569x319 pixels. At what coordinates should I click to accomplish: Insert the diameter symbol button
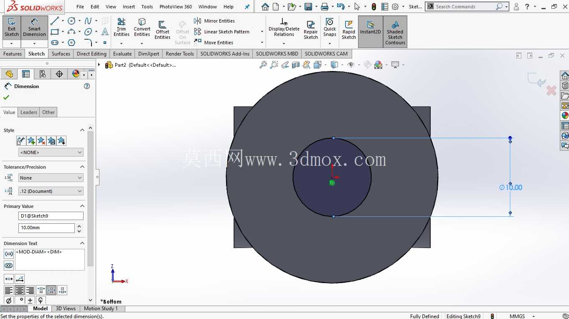click(9, 300)
